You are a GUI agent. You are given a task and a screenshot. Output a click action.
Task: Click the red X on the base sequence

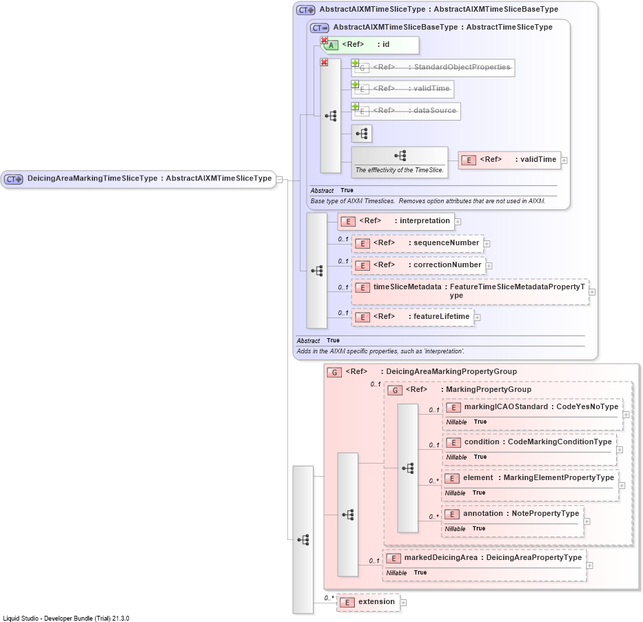(324, 62)
